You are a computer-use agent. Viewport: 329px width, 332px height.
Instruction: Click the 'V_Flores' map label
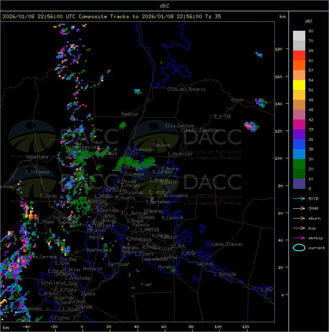click(x=60, y=318)
